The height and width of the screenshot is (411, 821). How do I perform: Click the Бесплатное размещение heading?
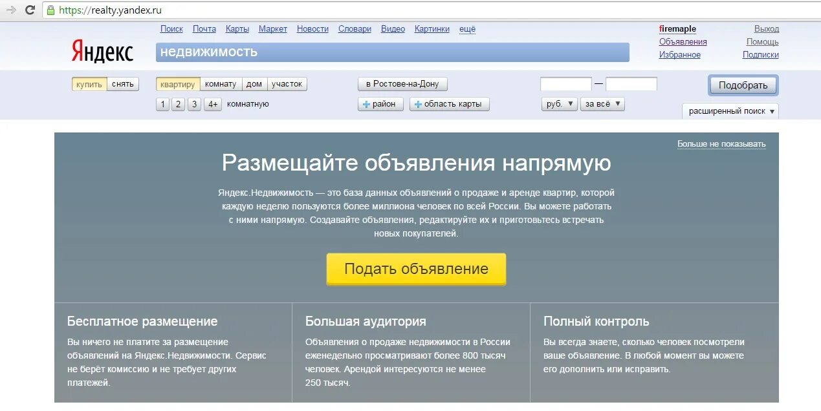pyautogui.click(x=142, y=321)
